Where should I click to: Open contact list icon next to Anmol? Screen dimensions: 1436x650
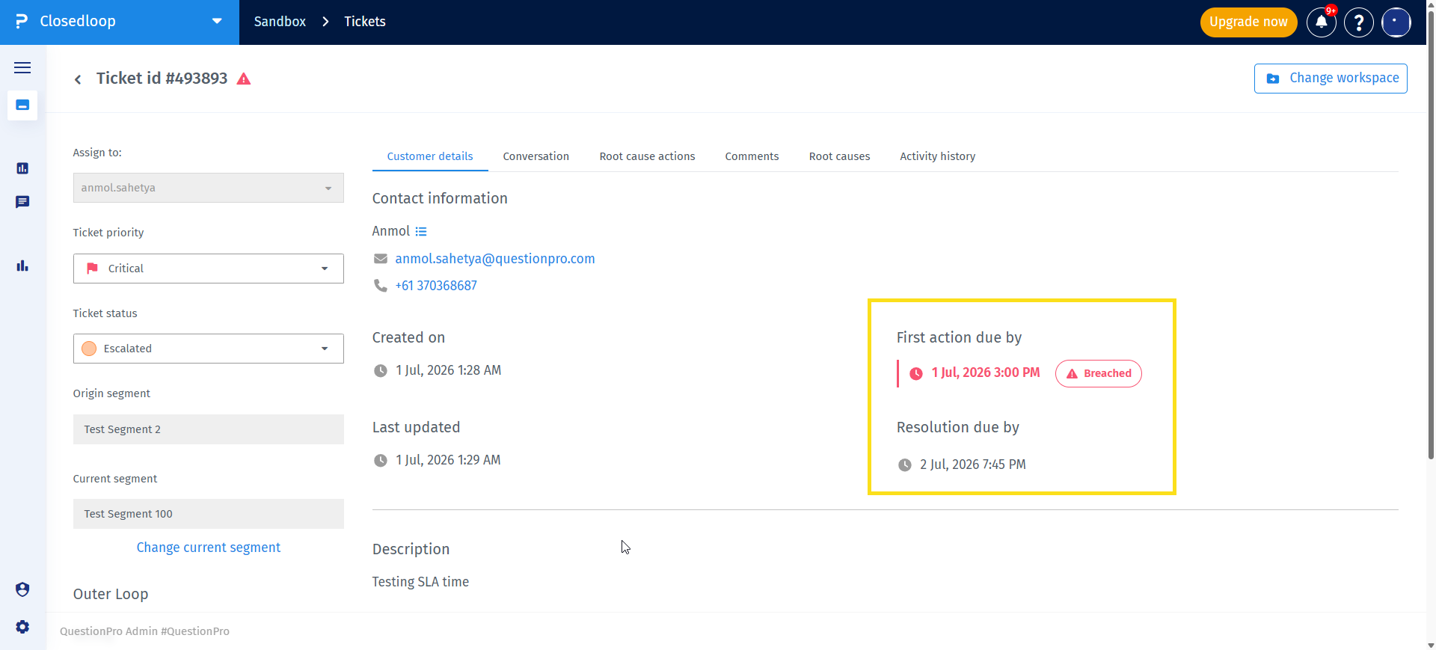click(421, 232)
